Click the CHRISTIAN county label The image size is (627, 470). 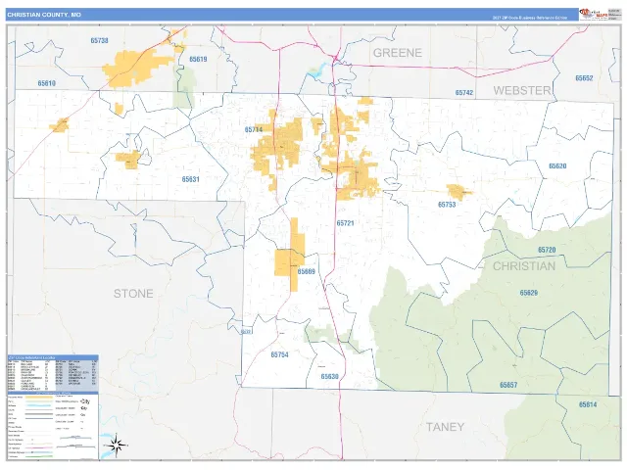pos(524,266)
